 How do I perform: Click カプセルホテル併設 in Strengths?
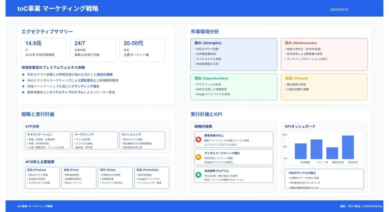tap(209, 59)
